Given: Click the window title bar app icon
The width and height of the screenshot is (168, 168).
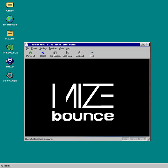Looking at the screenshot, I should (x=27, y=45).
